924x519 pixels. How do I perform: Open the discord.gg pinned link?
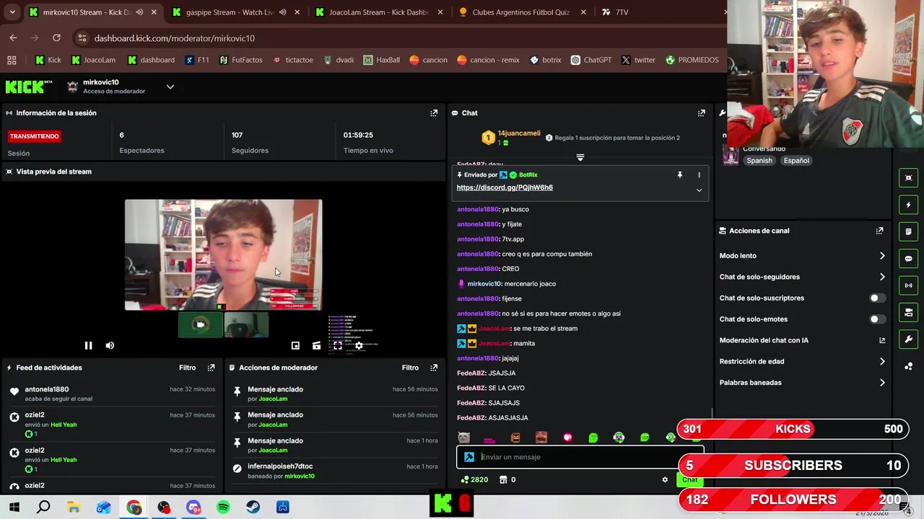point(505,187)
